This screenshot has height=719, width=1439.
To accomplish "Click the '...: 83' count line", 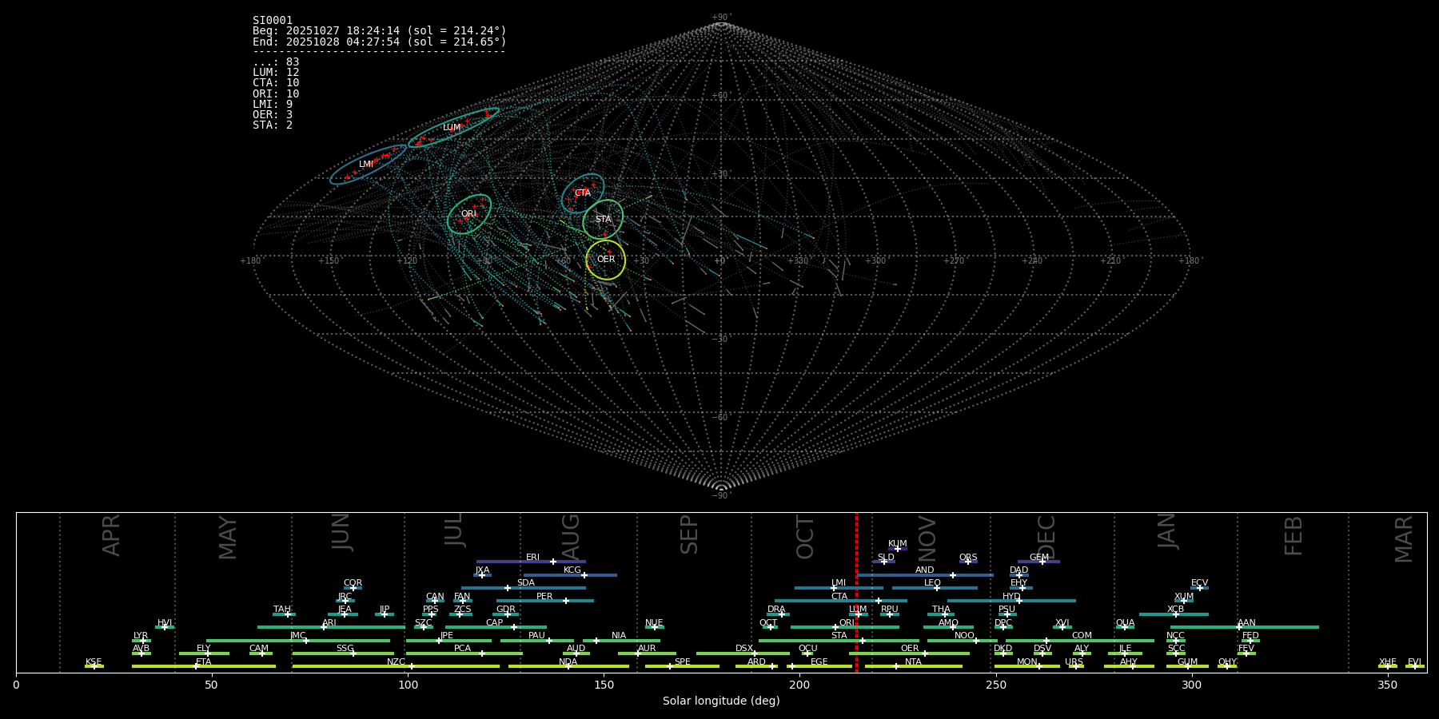I will tap(276, 62).
